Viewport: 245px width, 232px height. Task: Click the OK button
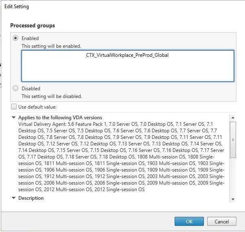tap(189, 221)
